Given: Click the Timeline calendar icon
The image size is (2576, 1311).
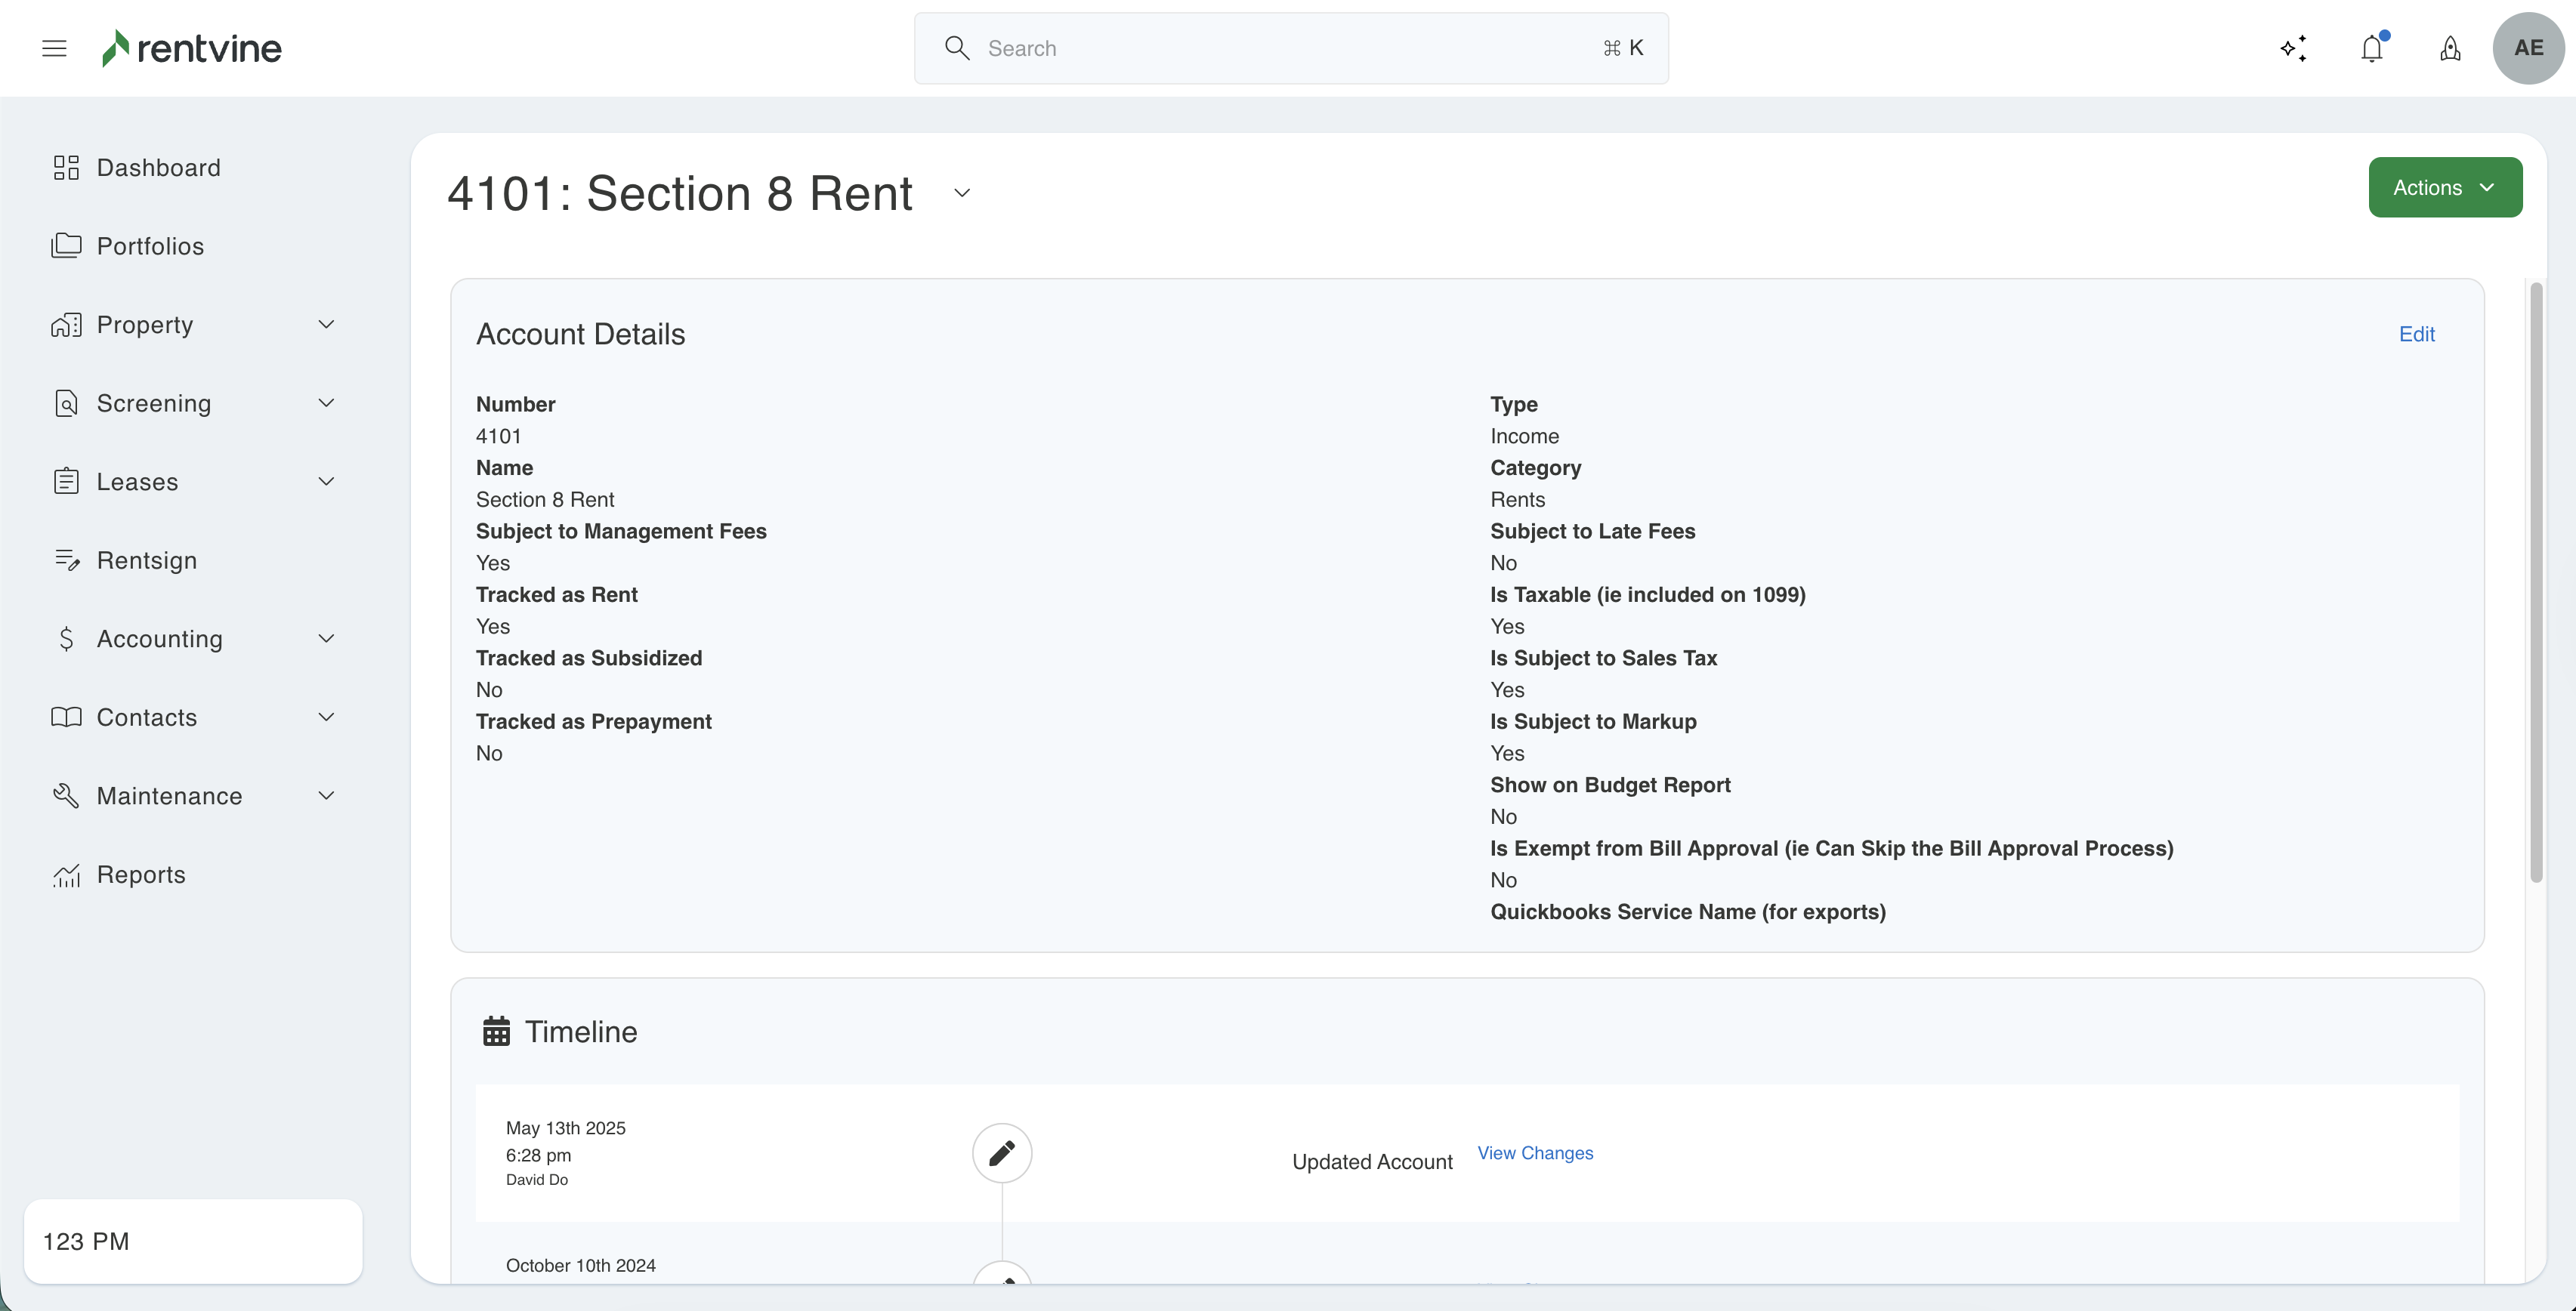Looking at the screenshot, I should (x=496, y=1031).
